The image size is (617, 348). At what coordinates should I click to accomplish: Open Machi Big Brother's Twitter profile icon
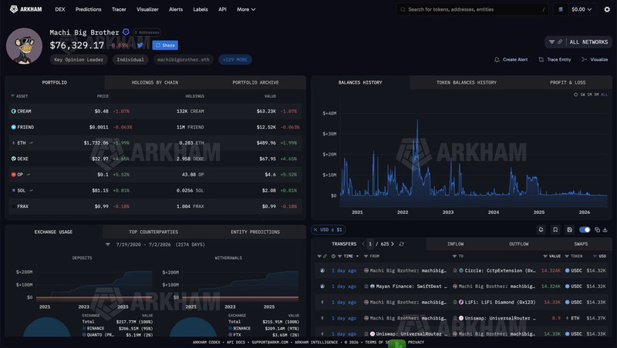(140, 45)
